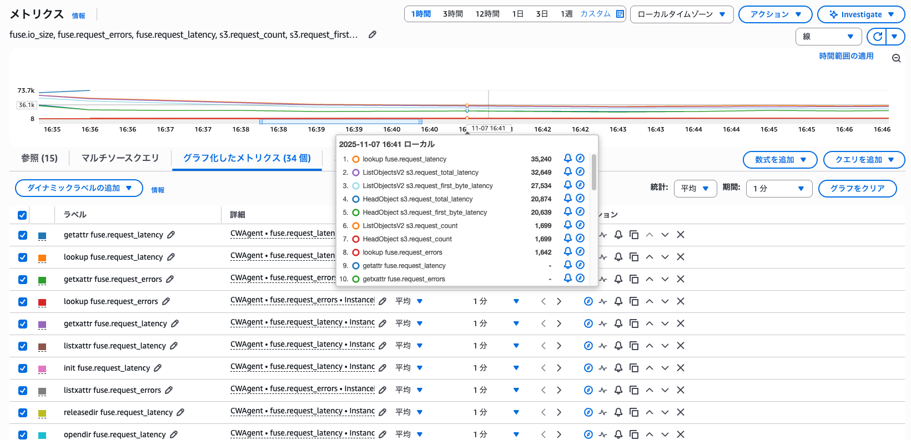
Task: Uncheck getattr fuse.request_latency metric
Action: pos(23,235)
